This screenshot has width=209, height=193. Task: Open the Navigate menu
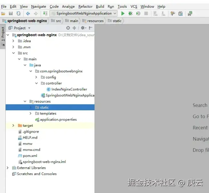tap(38, 6)
